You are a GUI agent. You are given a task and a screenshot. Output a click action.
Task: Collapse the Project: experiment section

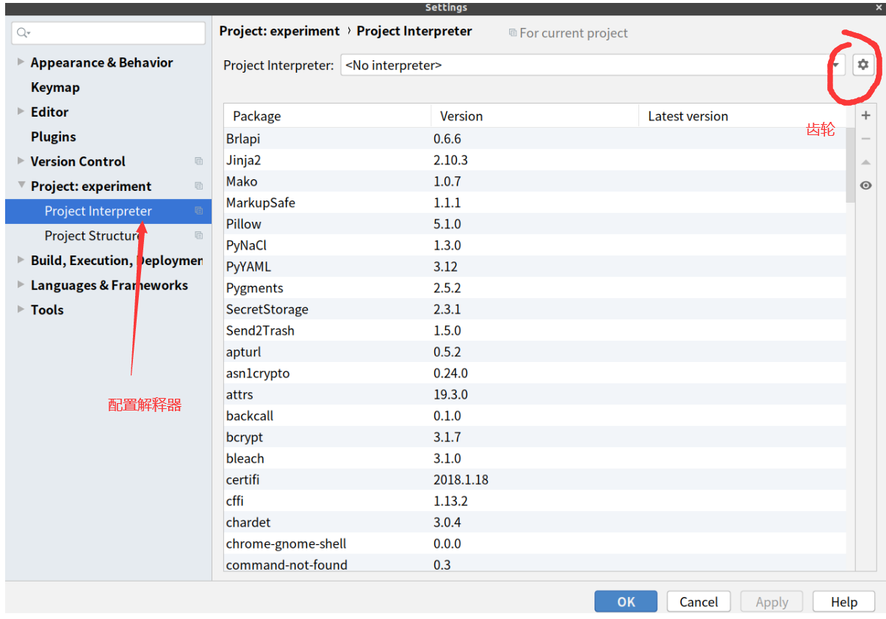click(x=21, y=186)
